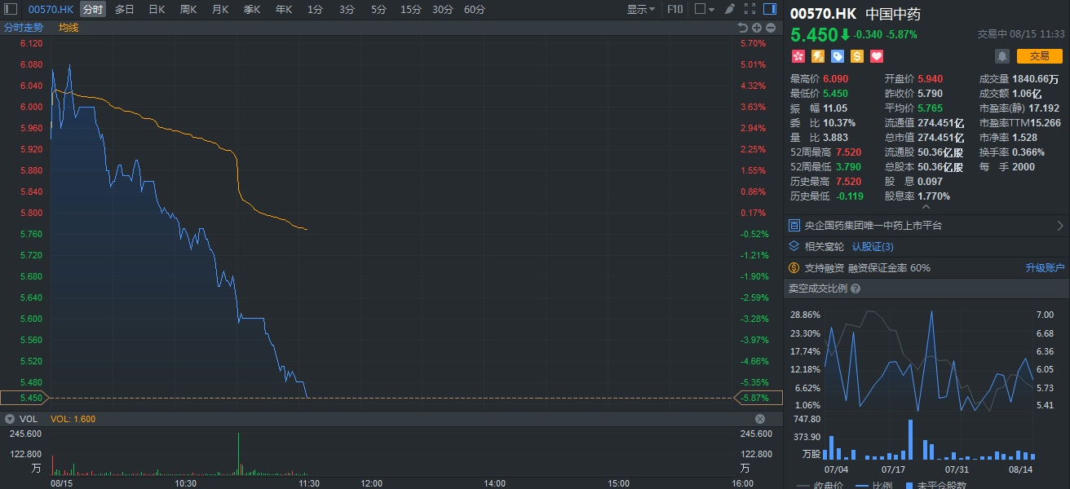Collapse the VOL indicator triangle
1070x489 pixels.
pyautogui.click(x=10, y=419)
